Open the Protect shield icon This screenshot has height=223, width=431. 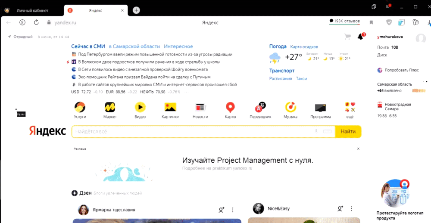tap(389, 22)
